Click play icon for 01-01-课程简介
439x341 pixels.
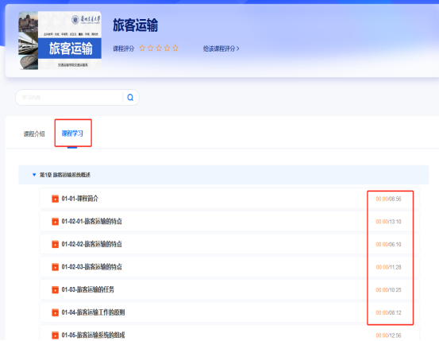[55, 199]
